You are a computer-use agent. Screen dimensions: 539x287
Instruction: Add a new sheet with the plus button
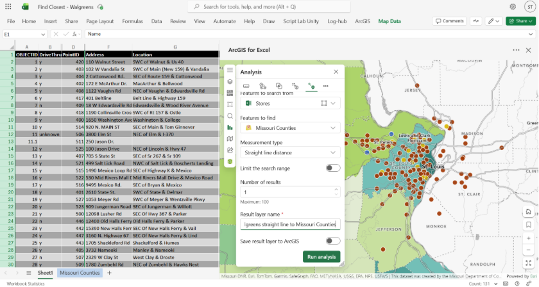tap(109, 273)
